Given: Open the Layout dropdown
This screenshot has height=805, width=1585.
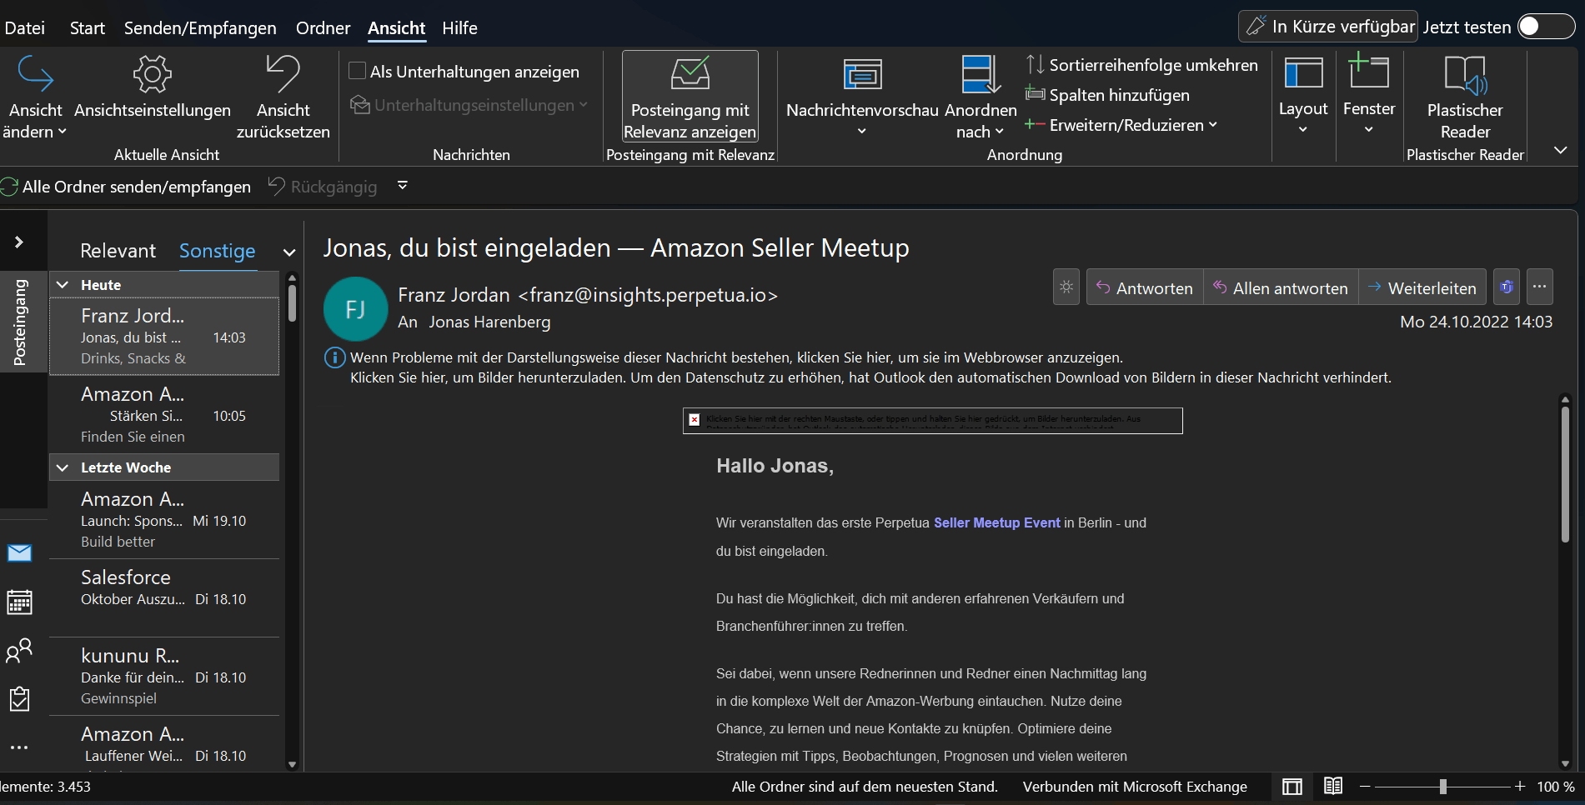Looking at the screenshot, I should (1303, 97).
